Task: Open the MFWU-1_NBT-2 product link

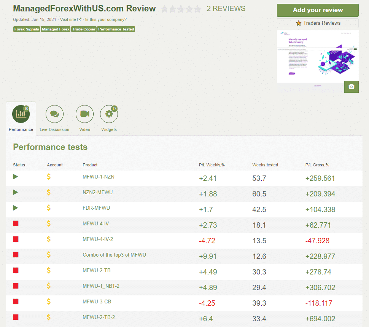Action: coord(101,286)
